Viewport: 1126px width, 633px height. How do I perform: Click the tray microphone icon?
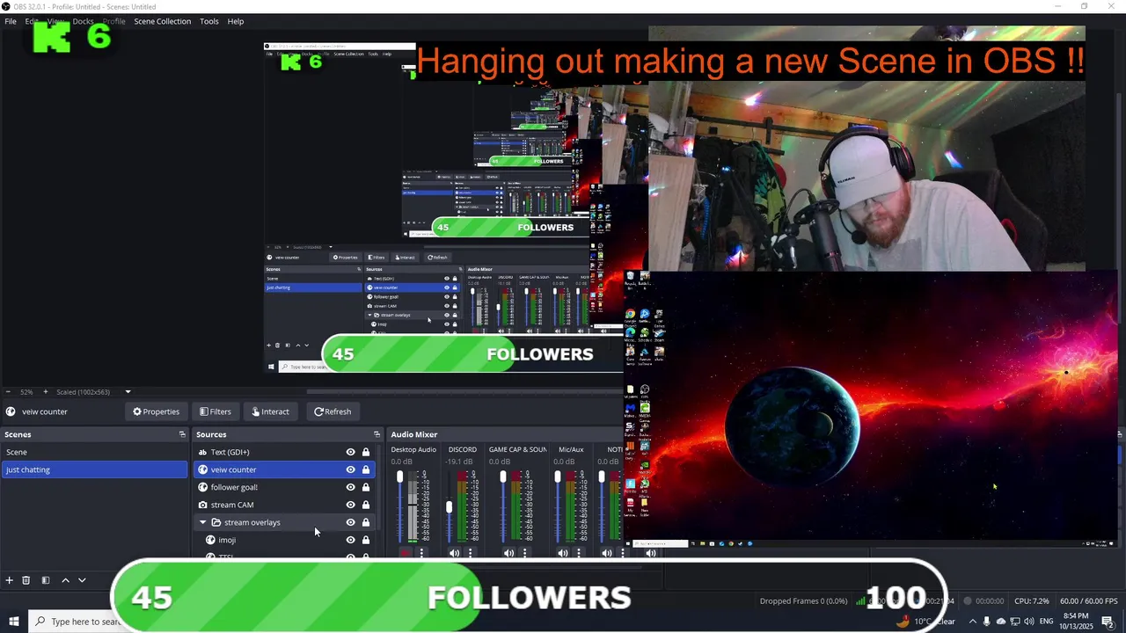click(x=986, y=622)
